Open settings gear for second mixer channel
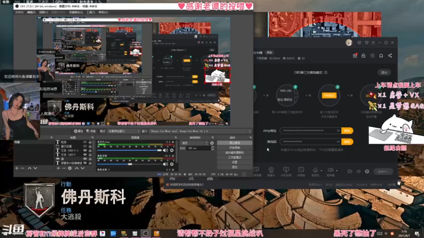The height and width of the screenshot is (238, 424). (172, 164)
